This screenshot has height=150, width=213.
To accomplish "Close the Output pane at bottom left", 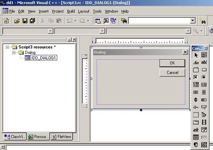I will pos(3,147).
